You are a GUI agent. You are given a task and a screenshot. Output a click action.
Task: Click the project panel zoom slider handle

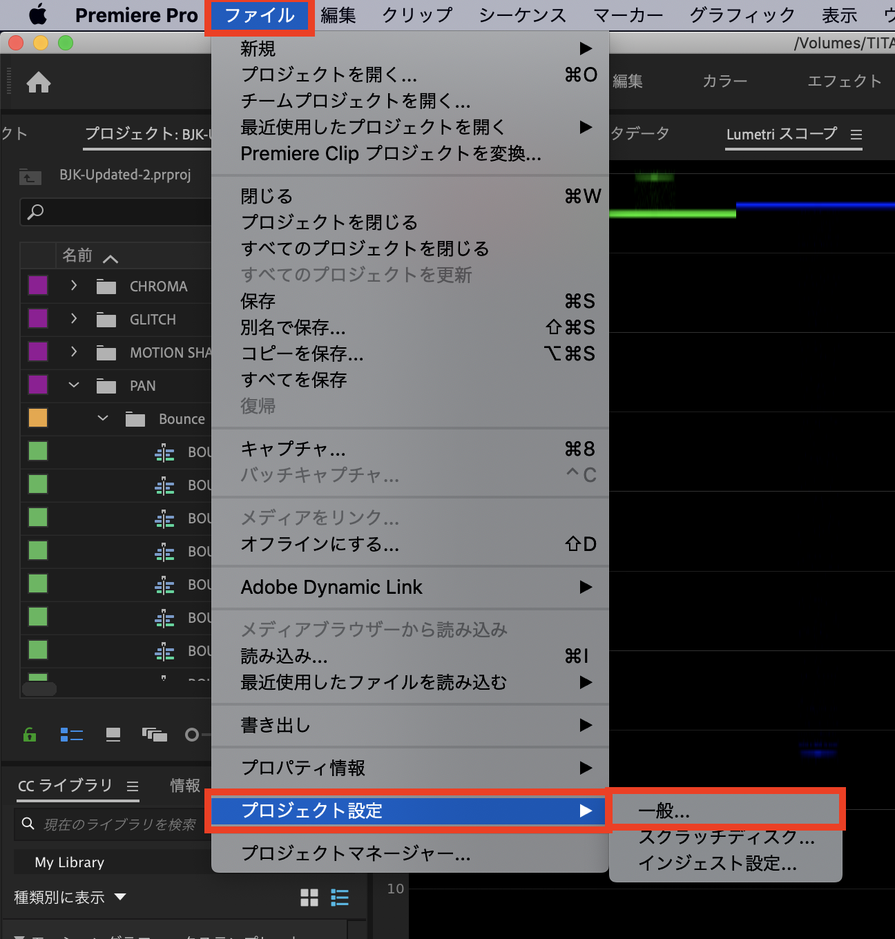[192, 735]
